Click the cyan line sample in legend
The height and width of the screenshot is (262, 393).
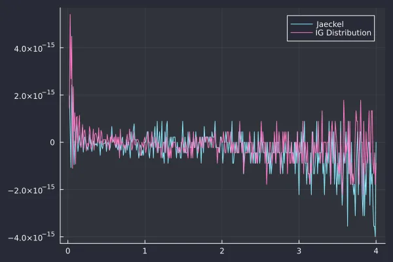[302, 24]
